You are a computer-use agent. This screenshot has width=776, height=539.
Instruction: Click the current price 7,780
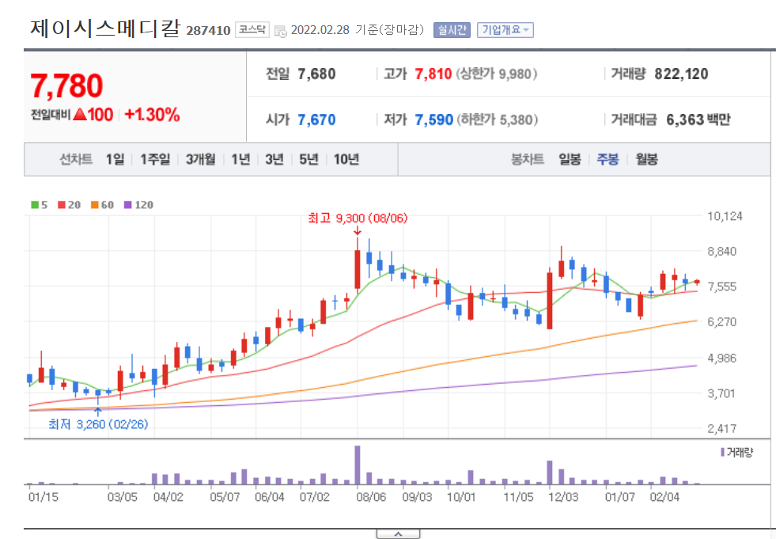pos(66,85)
